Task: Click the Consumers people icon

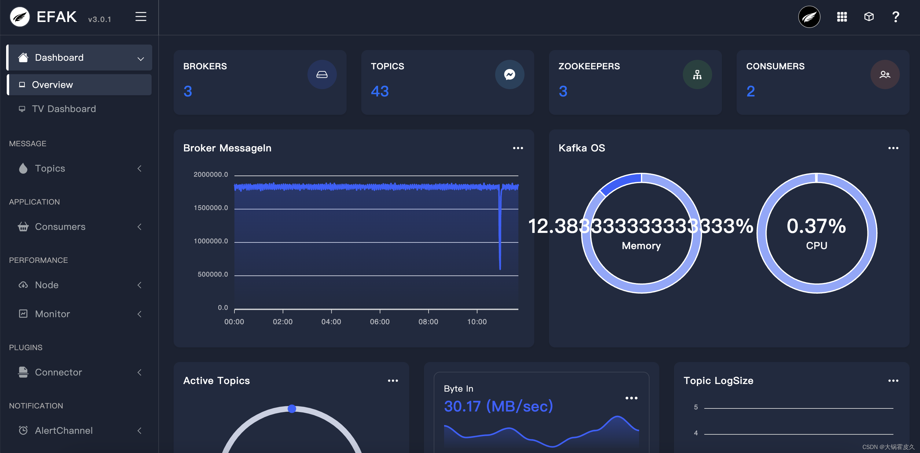Action: tap(885, 74)
